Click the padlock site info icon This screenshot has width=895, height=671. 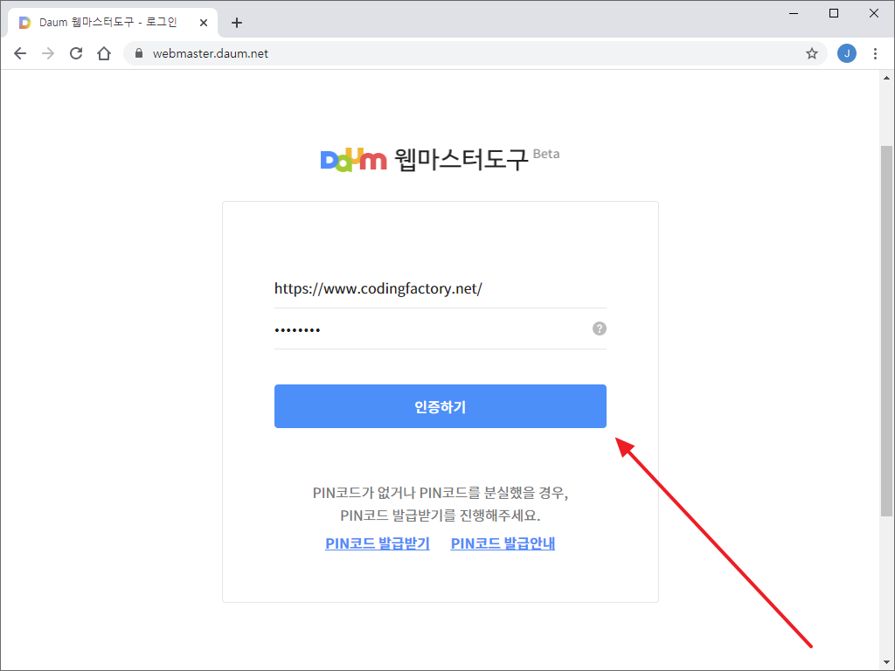click(139, 53)
